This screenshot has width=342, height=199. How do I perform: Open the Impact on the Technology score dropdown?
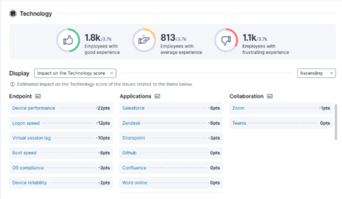pyautogui.click(x=75, y=73)
